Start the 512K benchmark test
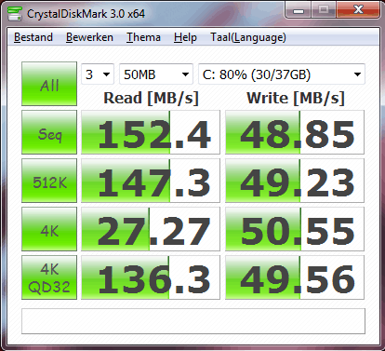 pyautogui.click(x=49, y=181)
